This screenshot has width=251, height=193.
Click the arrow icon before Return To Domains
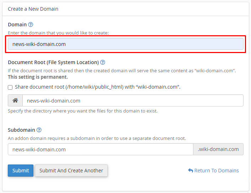click(x=190, y=171)
